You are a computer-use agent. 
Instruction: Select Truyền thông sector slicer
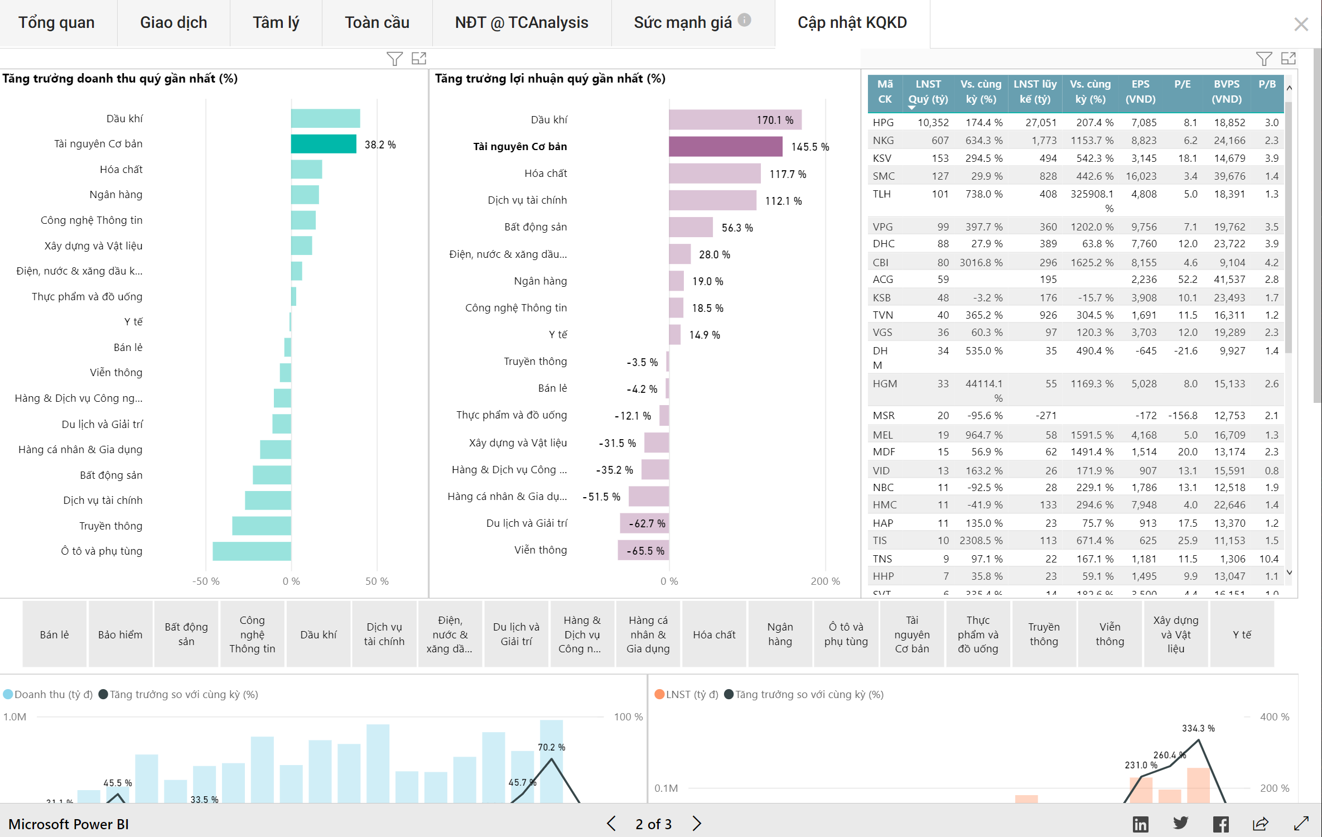pyautogui.click(x=1044, y=634)
